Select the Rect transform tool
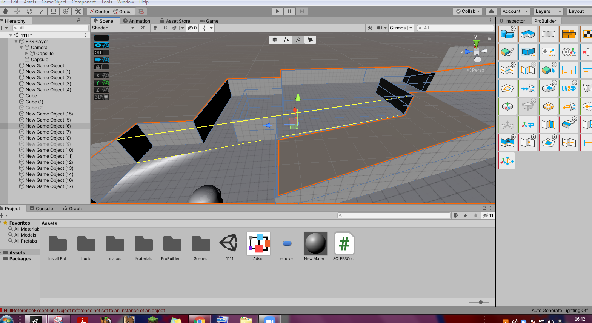The height and width of the screenshot is (323, 592). pyautogui.click(x=54, y=11)
